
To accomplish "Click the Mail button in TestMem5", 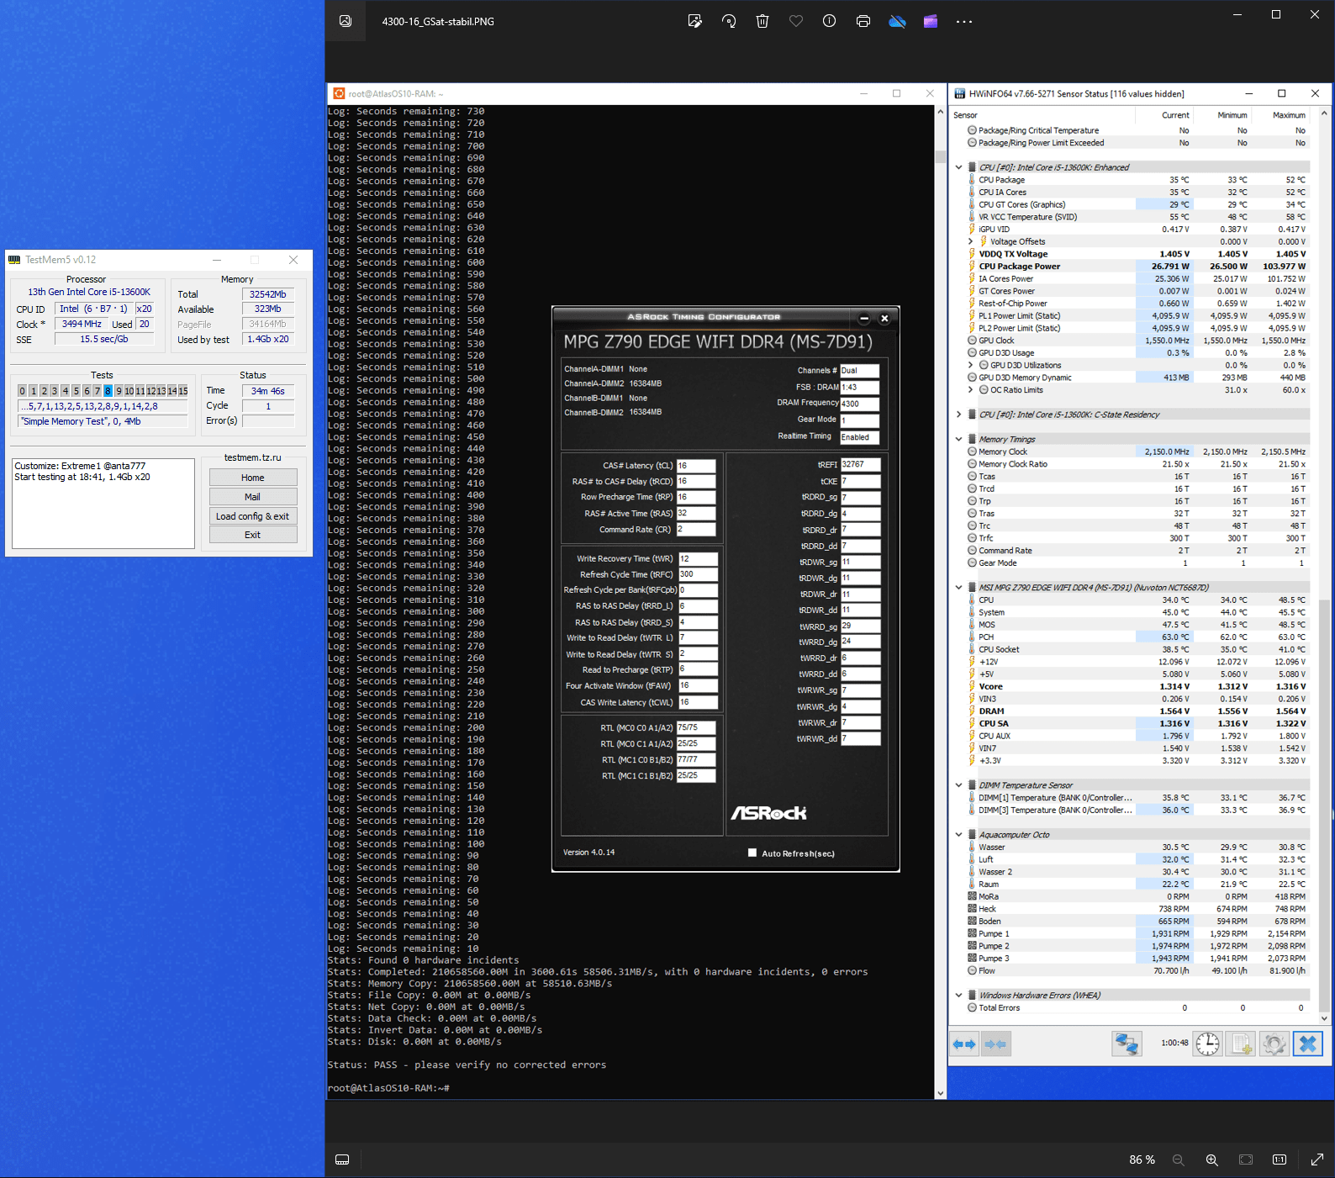I will click(253, 497).
